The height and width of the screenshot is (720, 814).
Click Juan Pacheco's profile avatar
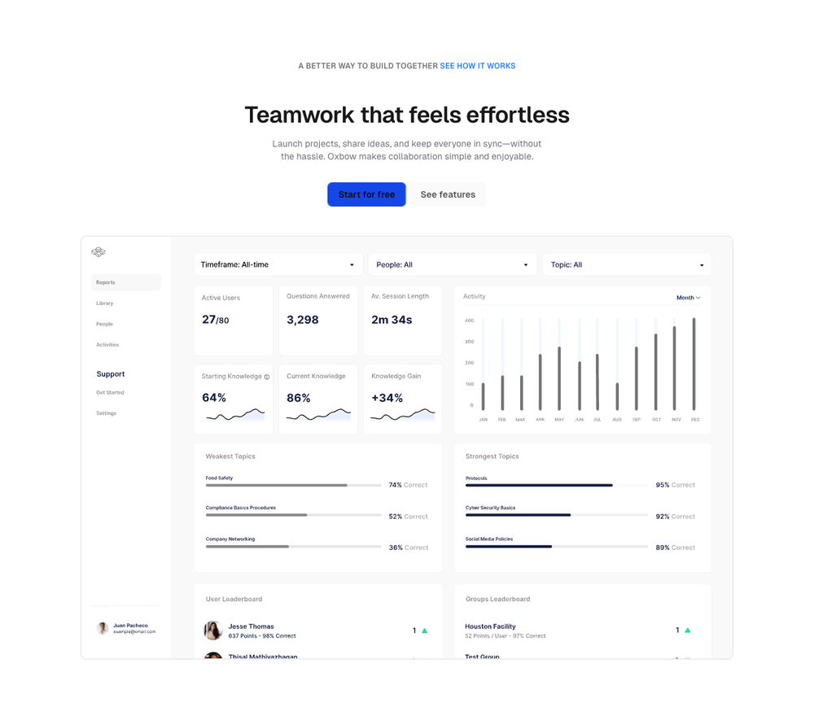103,628
